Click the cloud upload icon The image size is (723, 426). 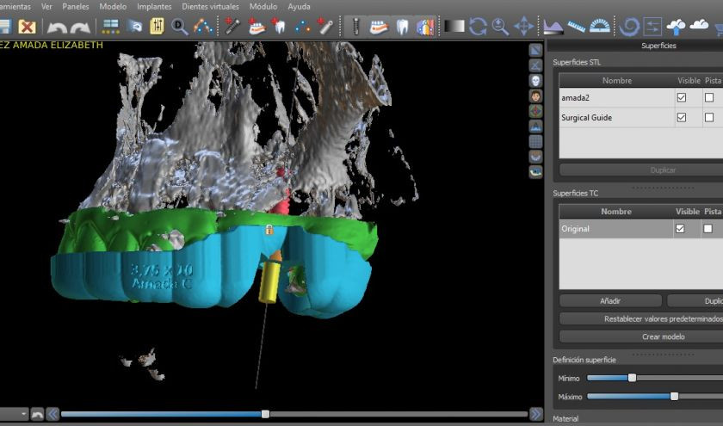pyautogui.click(x=677, y=27)
